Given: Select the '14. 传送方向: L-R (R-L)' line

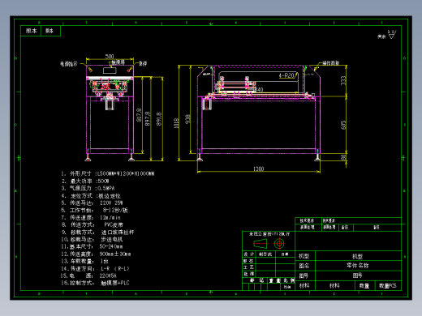Looking at the screenshot, I should 95,269.
